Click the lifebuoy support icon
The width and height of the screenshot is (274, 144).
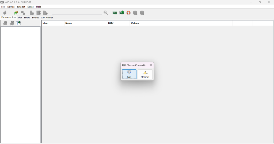(x=128, y=13)
